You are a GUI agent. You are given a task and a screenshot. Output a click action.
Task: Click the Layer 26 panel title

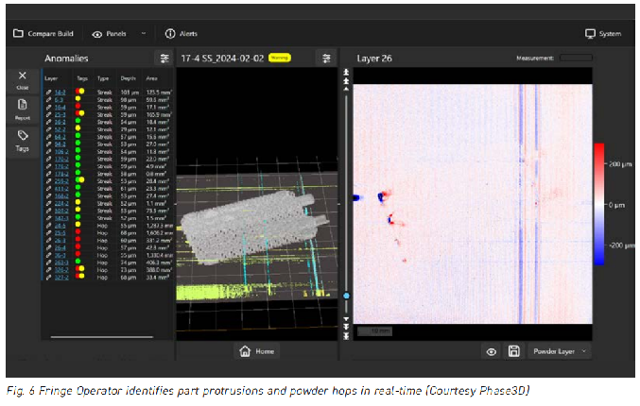(x=373, y=59)
